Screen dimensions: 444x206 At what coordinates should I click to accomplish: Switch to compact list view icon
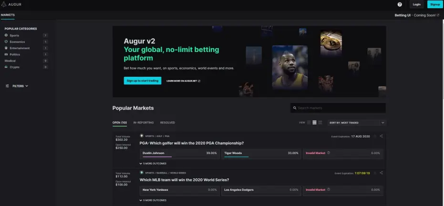309,123
